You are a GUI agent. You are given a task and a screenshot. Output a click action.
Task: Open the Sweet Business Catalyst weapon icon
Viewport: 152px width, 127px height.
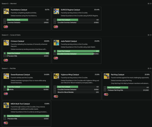pos(6,76)
